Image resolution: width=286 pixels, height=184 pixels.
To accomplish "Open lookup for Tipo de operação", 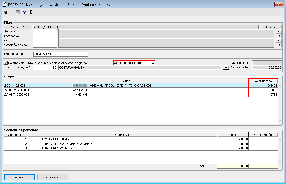I will (x=226, y=67).
